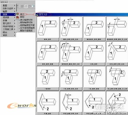Open the EFX 4.0 menu title
Image resolution: width=128 pixels, height=115 pixels.
(x=4, y=2)
